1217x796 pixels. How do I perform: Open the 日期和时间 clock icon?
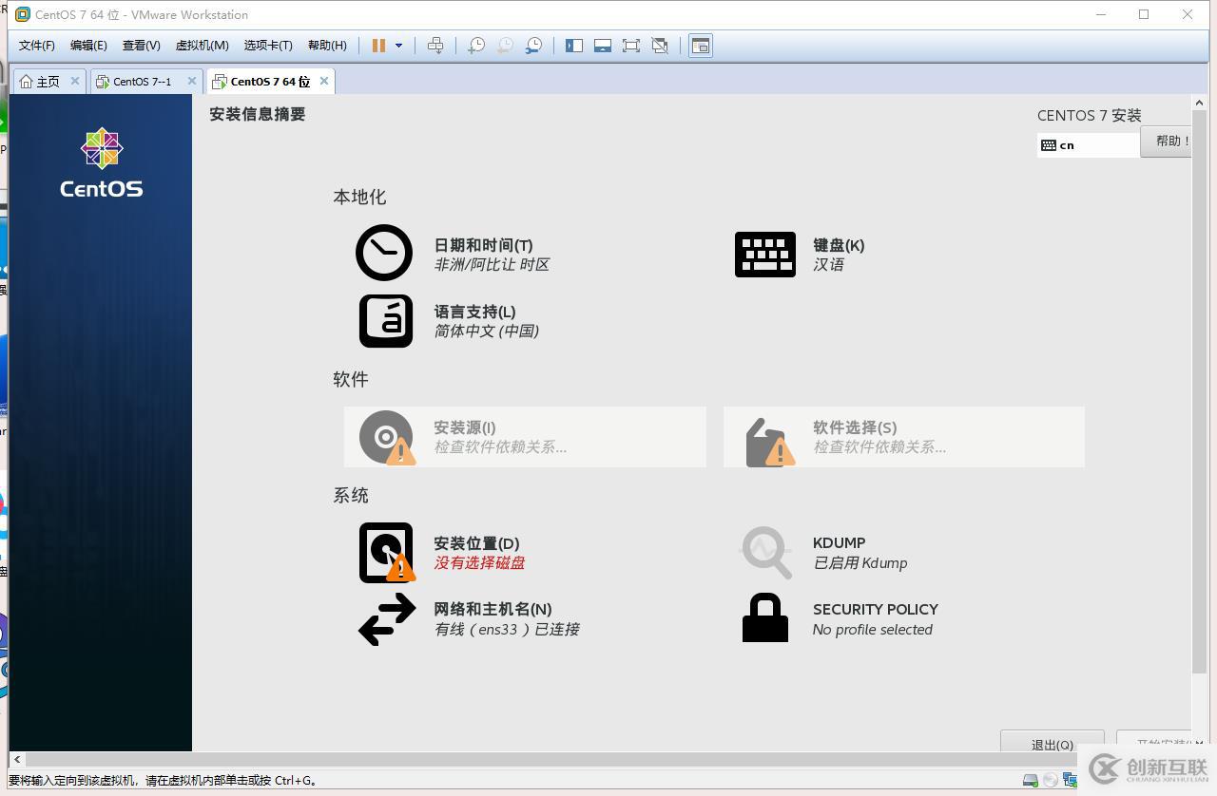pos(384,253)
